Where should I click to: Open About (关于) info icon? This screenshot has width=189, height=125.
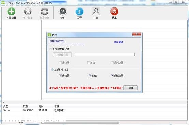[79, 12]
